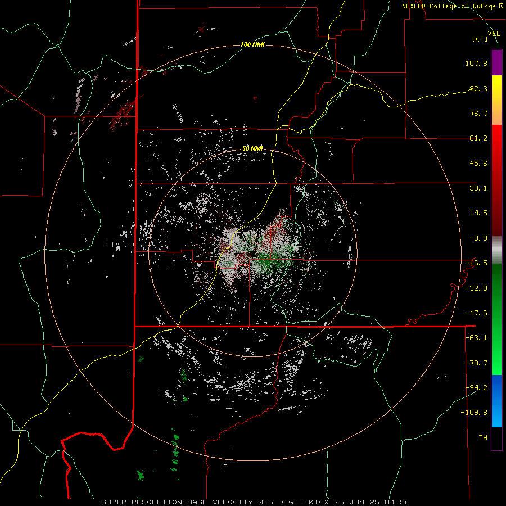This screenshot has height=506, width=506.
Task: Click the NEXLAB-College of DuPage label
Action: point(449,6)
